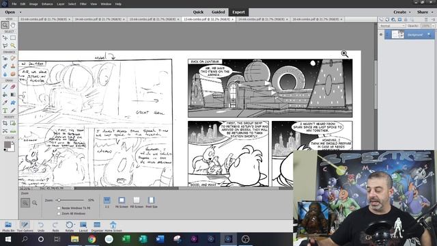This screenshot has height=246, width=437.
Task: Select the Pencil tool
Action: coord(13,111)
